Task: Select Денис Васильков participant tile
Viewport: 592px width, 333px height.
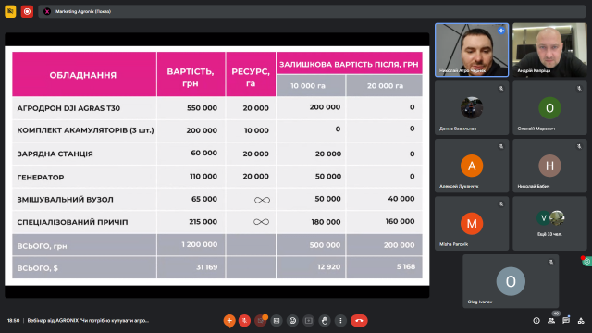Action: [472, 107]
